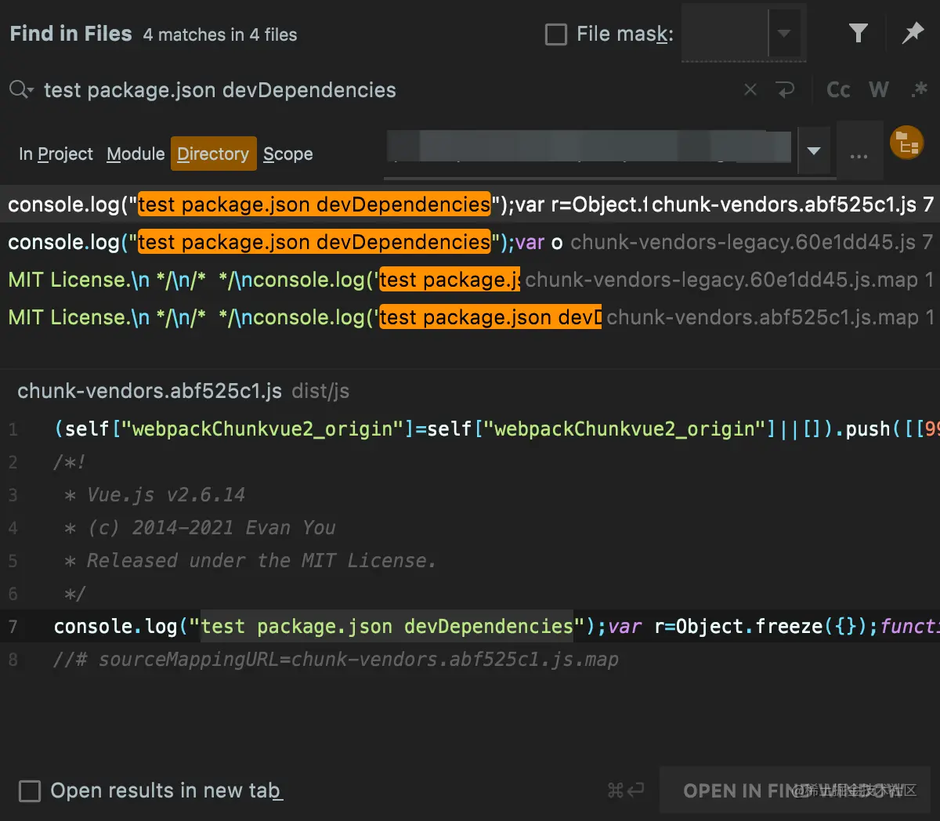Click the directory path field
Image resolution: width=940 pixels, height=821 pixels.
(x=589, y=149)
